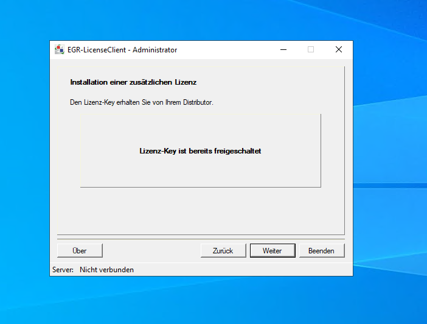
Task: Exit via the Beenden button
Action: [x=321, y=251]
